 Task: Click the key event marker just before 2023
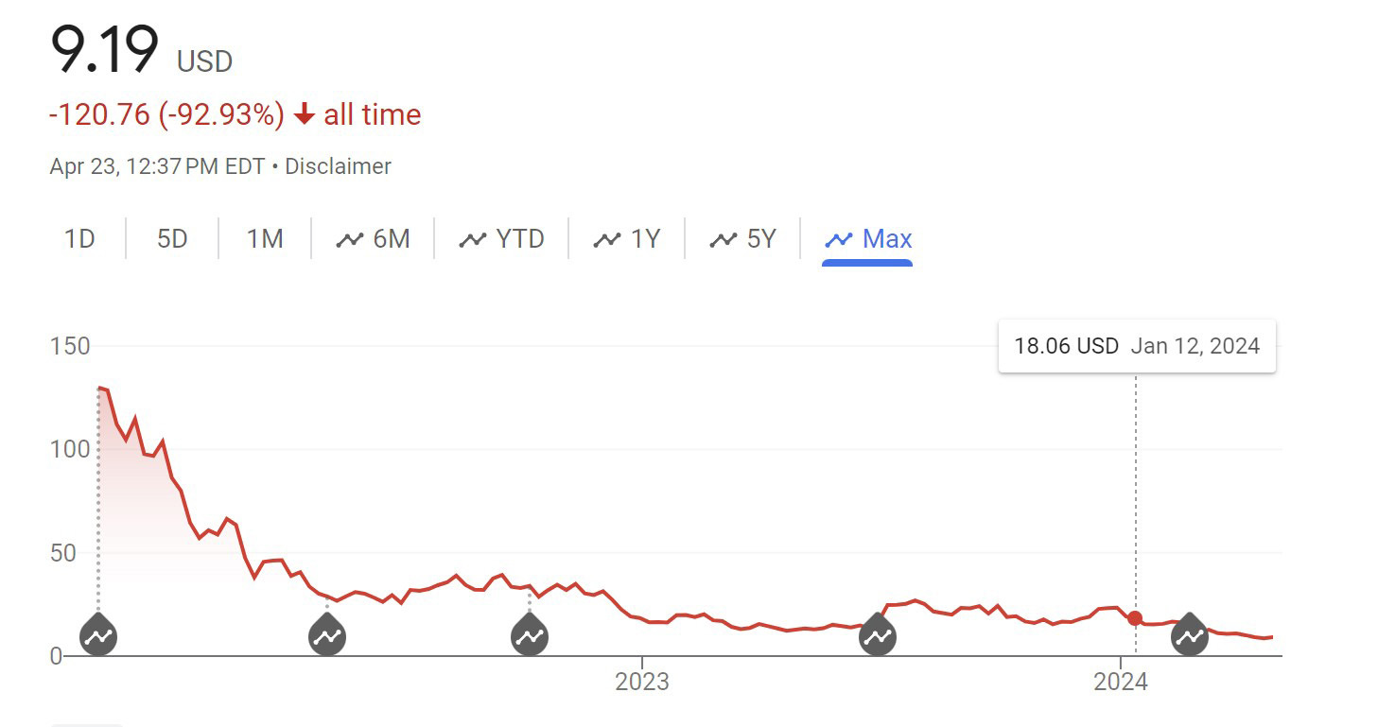(530, 636)
